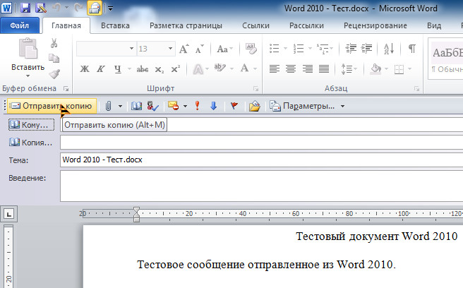Open the font size dropdown showing 13
The image size is (463, 288).
click(x=170, y=49)
